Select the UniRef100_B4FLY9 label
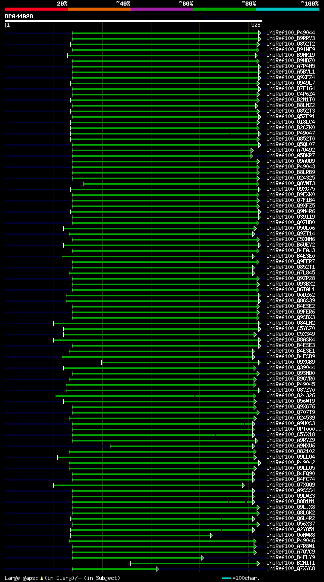 291,558
